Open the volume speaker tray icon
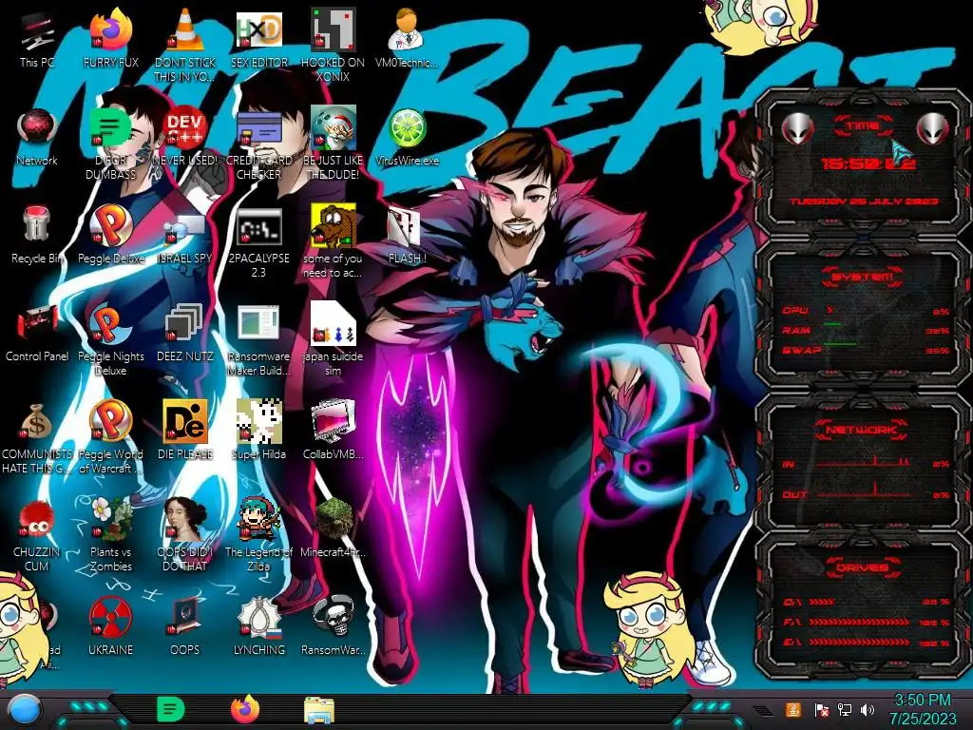This screenshot has width=973, height=730. coord(868,709)
